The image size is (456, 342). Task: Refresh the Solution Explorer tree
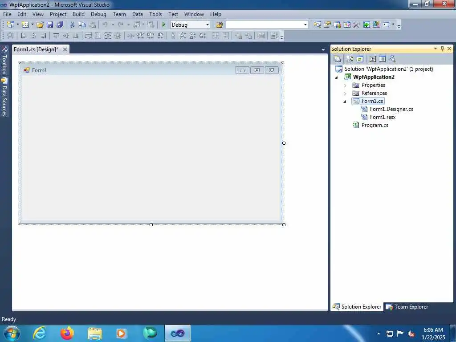tap(360, 59)
